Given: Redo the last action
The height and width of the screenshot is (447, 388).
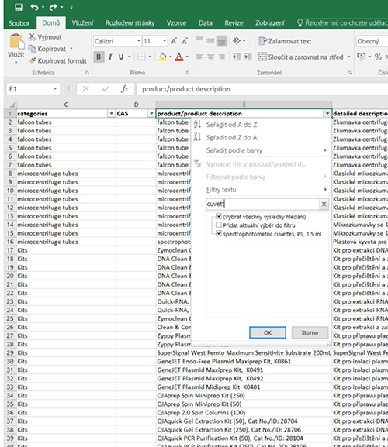Looking at the screenshot, I should point(54,7).
